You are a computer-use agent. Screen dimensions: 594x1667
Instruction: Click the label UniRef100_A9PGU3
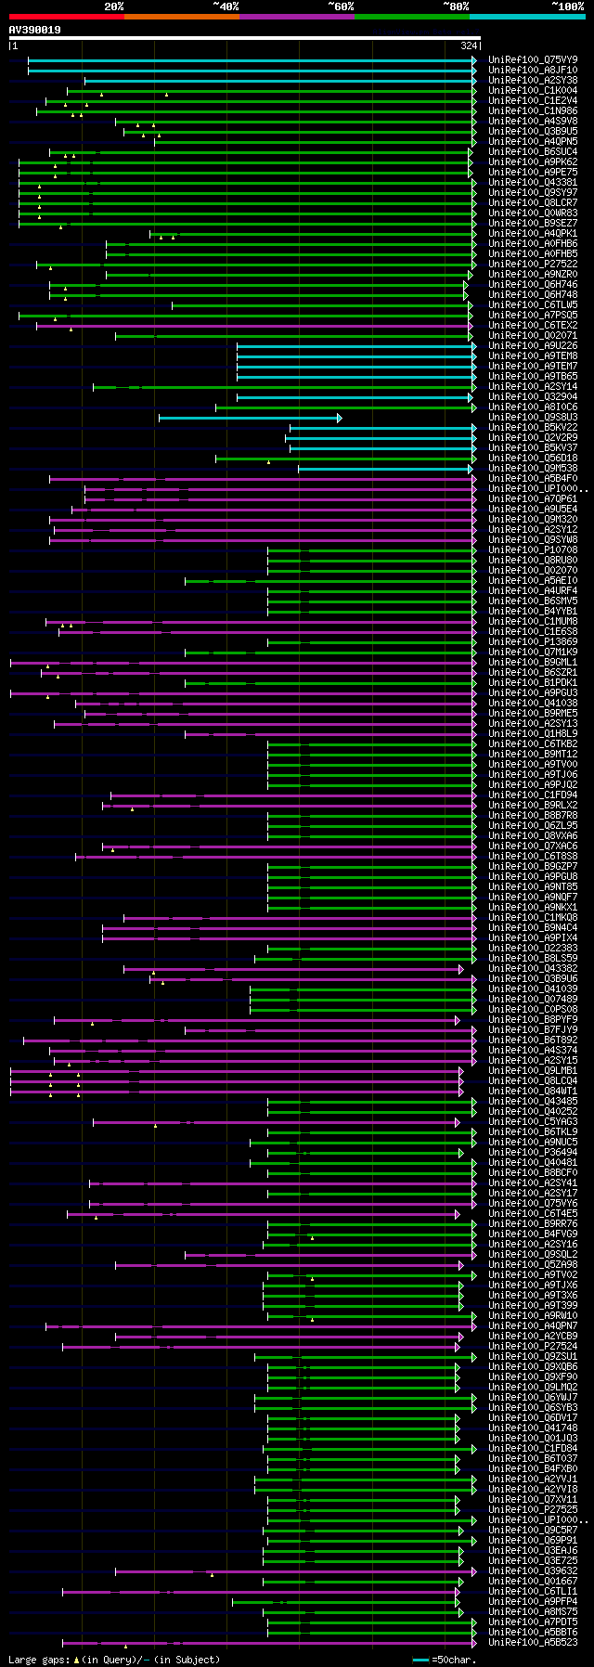click(533, 692)
